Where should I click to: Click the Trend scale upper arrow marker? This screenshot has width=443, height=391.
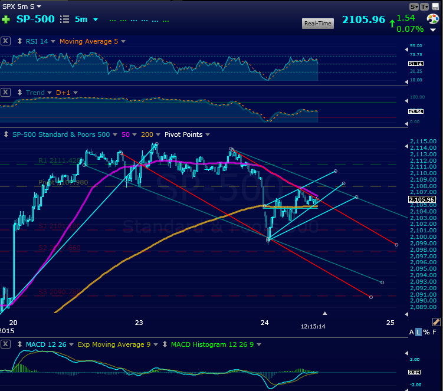[x=406, y=101]
